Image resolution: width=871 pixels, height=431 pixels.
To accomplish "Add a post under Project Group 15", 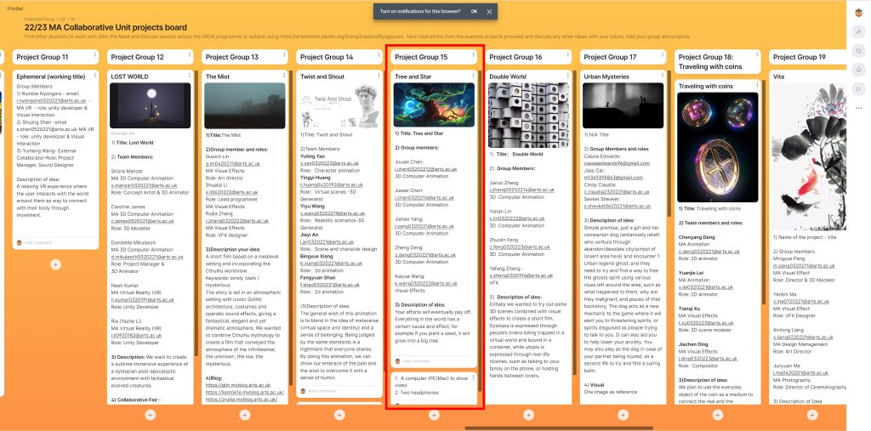I will pos(434,415).
